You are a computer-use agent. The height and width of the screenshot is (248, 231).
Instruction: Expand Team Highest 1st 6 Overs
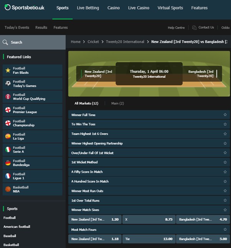(x=149, y=134)
